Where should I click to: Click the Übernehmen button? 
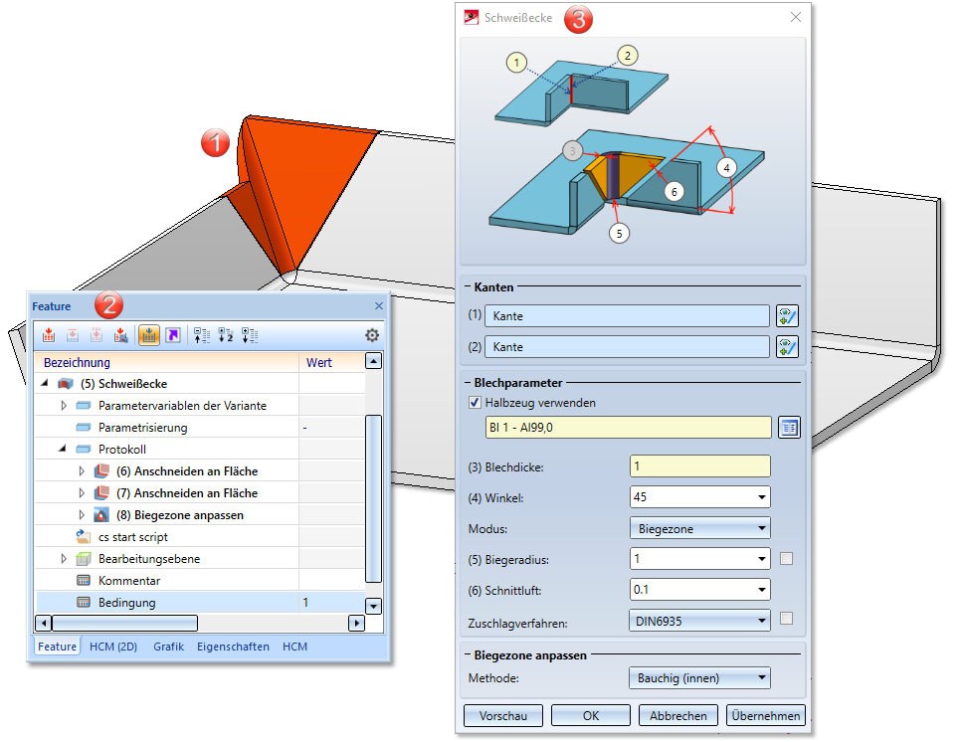[x=766, y=715]
